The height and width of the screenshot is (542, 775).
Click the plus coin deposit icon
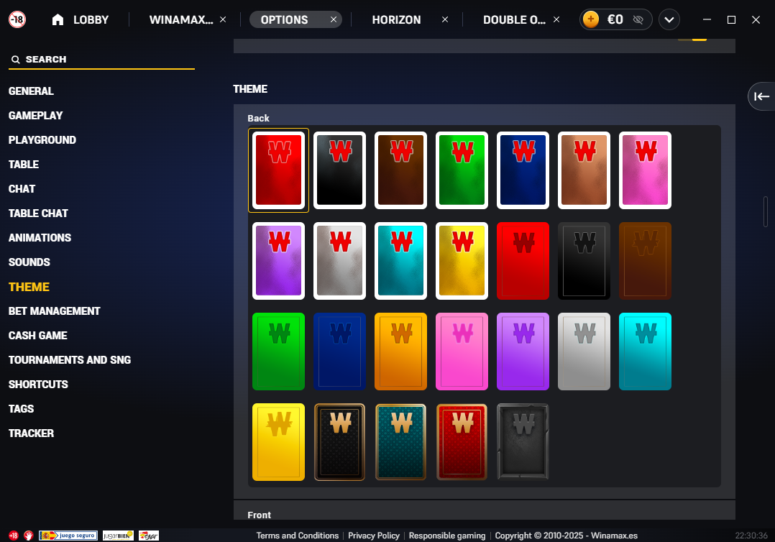coord(591,19)
